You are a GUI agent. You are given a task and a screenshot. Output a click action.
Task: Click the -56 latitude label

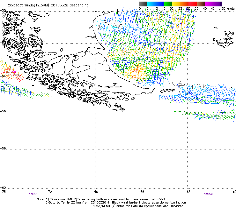(3, 111)
